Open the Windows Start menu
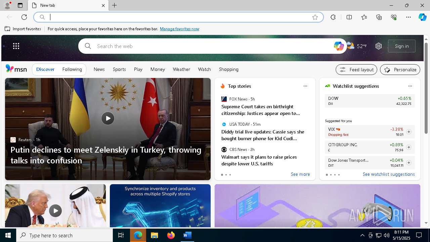The image size is (430, 242). (8, 235)
